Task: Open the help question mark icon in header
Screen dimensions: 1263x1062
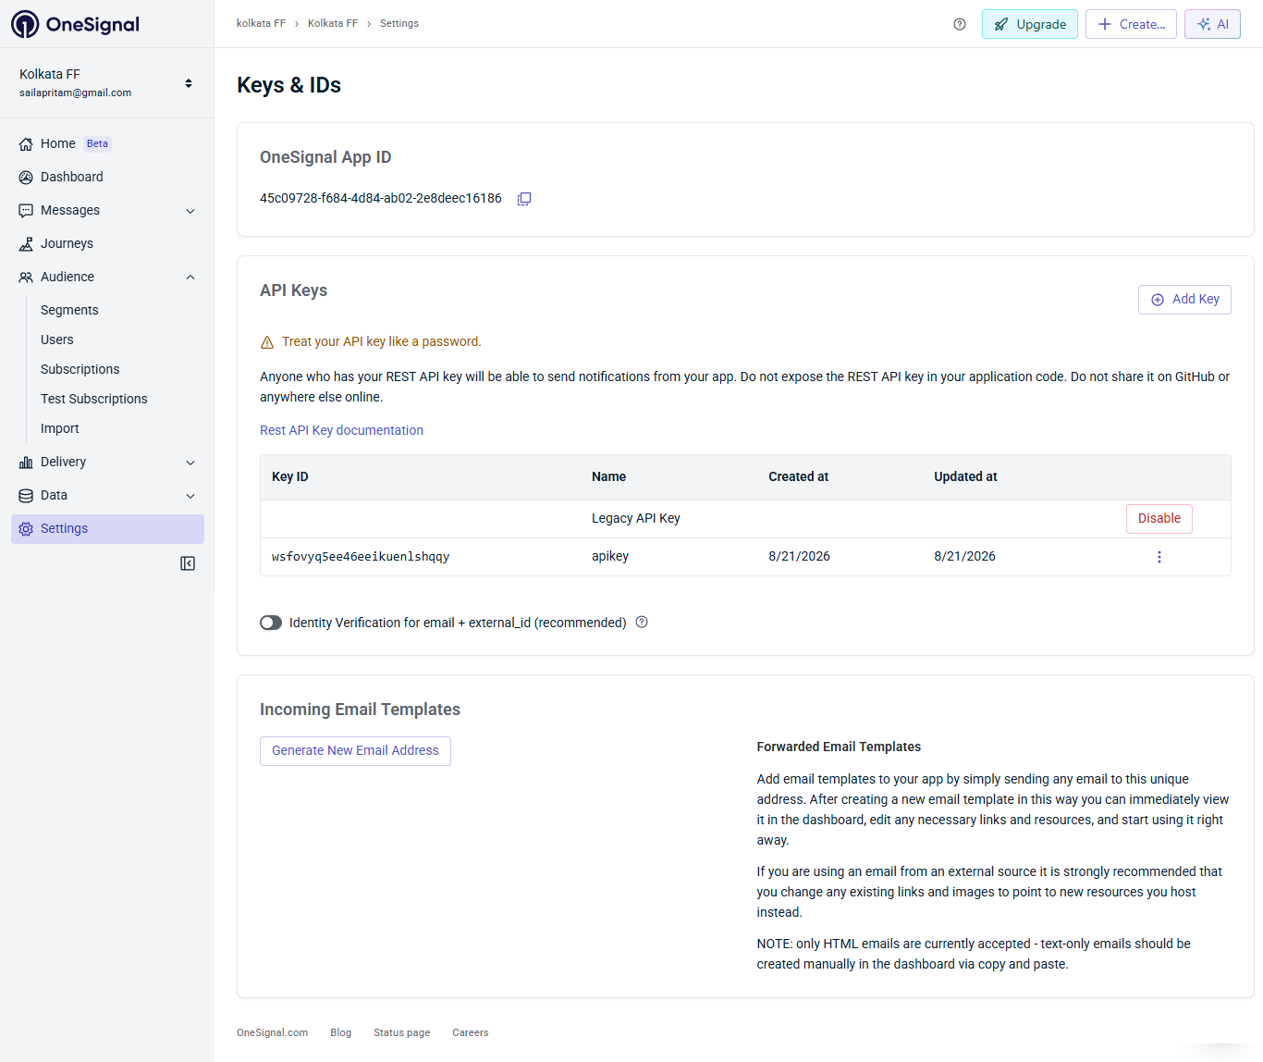Action: click(x=960, y=24)
